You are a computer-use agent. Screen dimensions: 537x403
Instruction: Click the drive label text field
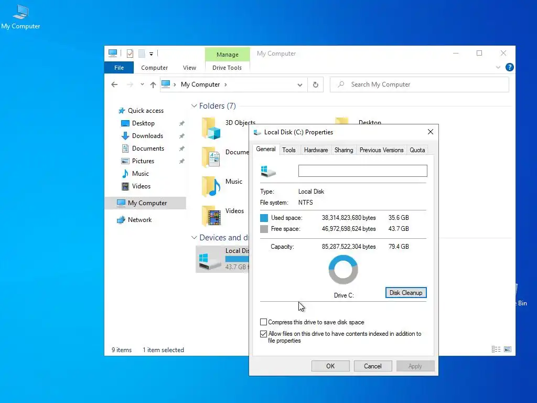pyautogui.click(x=363, y=171)
